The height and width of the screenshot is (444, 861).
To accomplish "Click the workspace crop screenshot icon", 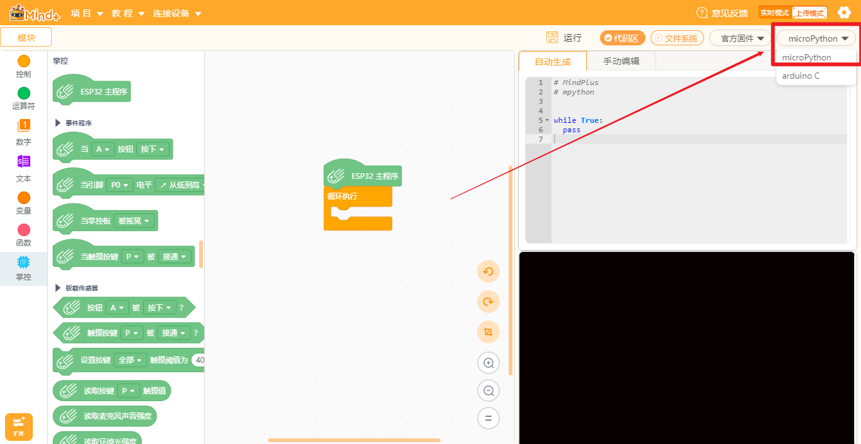I will click(488, 332).
